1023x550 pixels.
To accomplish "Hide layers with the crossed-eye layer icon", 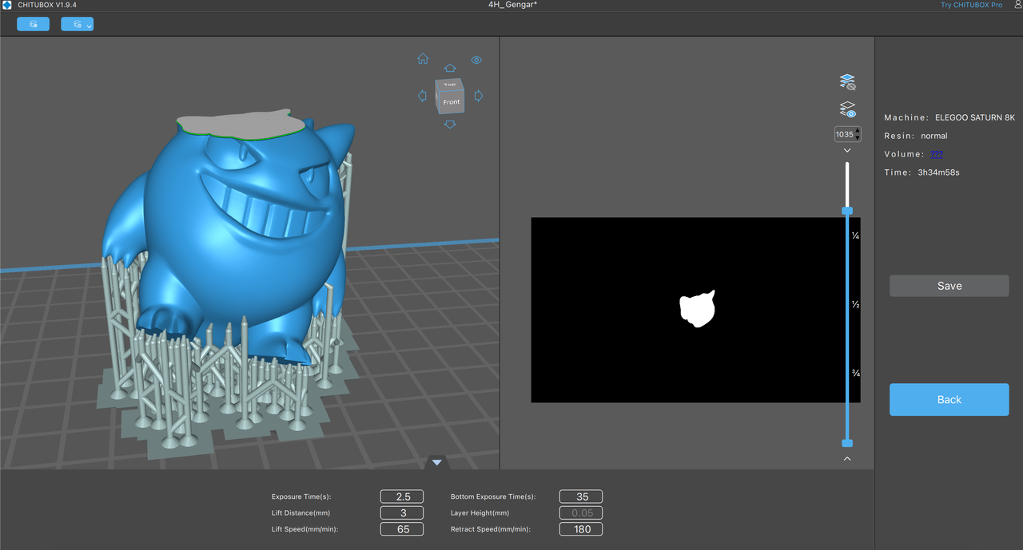I will pyautogui.click(x=847, y=81).
